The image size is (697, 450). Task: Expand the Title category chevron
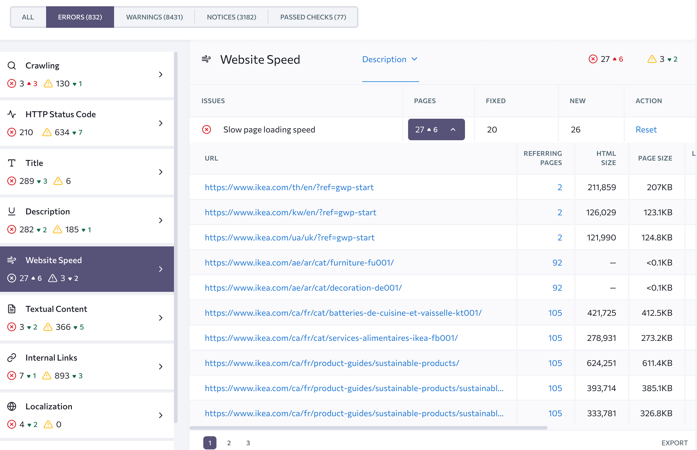[161, 172]
